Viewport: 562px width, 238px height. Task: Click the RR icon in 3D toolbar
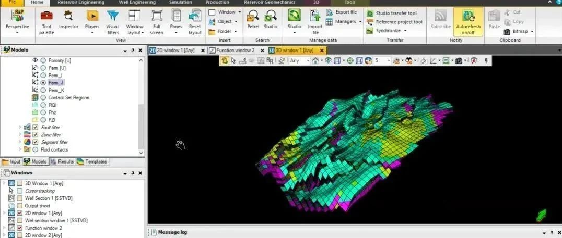tap(270, 61)
